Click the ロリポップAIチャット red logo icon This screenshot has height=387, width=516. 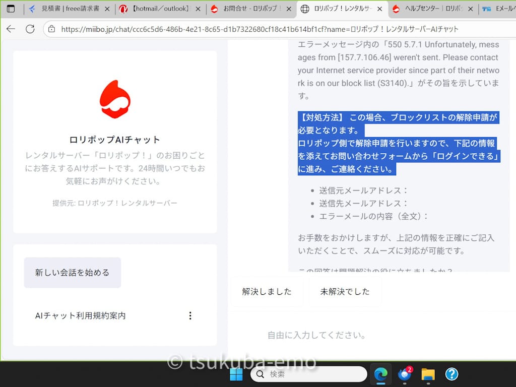click(115, 100)
